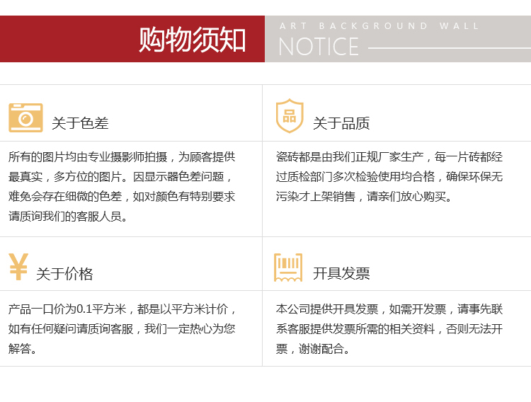This screenshot has width=531, height=402.
Task: Click the invoice receipt barcode icon
Action: pyautogui.click(x=288, y=268)
